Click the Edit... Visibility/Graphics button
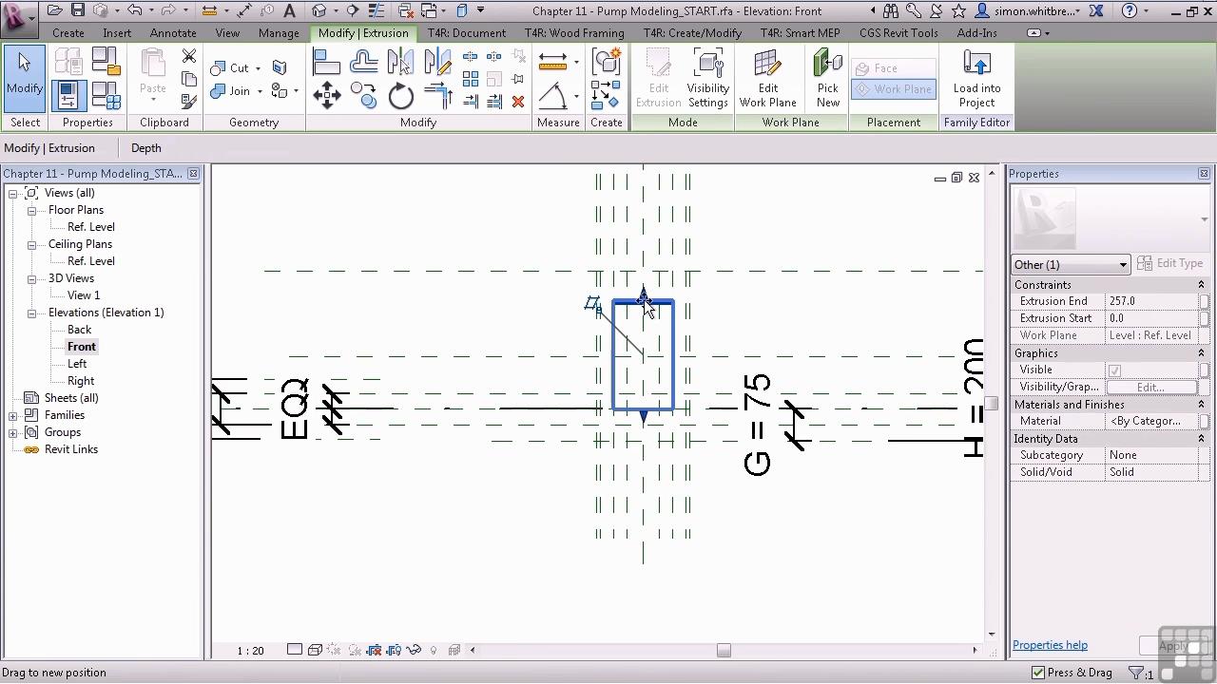 [x=1149, y=387]
